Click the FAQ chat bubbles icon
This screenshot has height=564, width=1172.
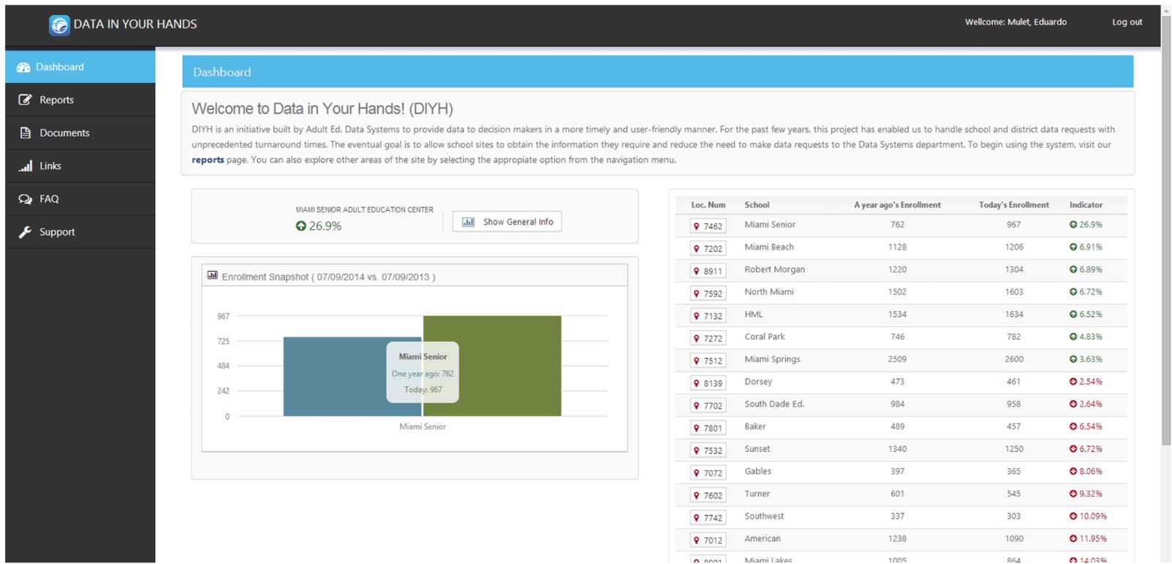[x=25, y=199]
